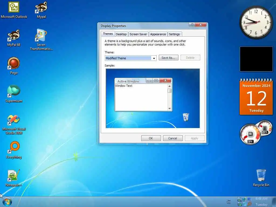The height and width of the screenshot is (207, 276).
Task: Click the Save As... button
Action: point(168,58)
